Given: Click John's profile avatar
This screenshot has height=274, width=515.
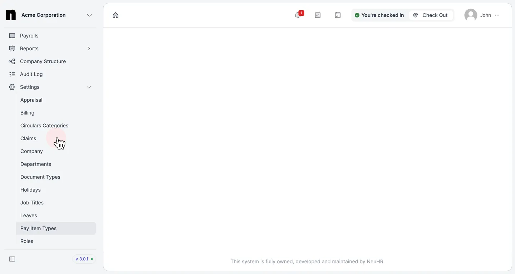Looking at the screenshot, I should (x=471, y=15).
